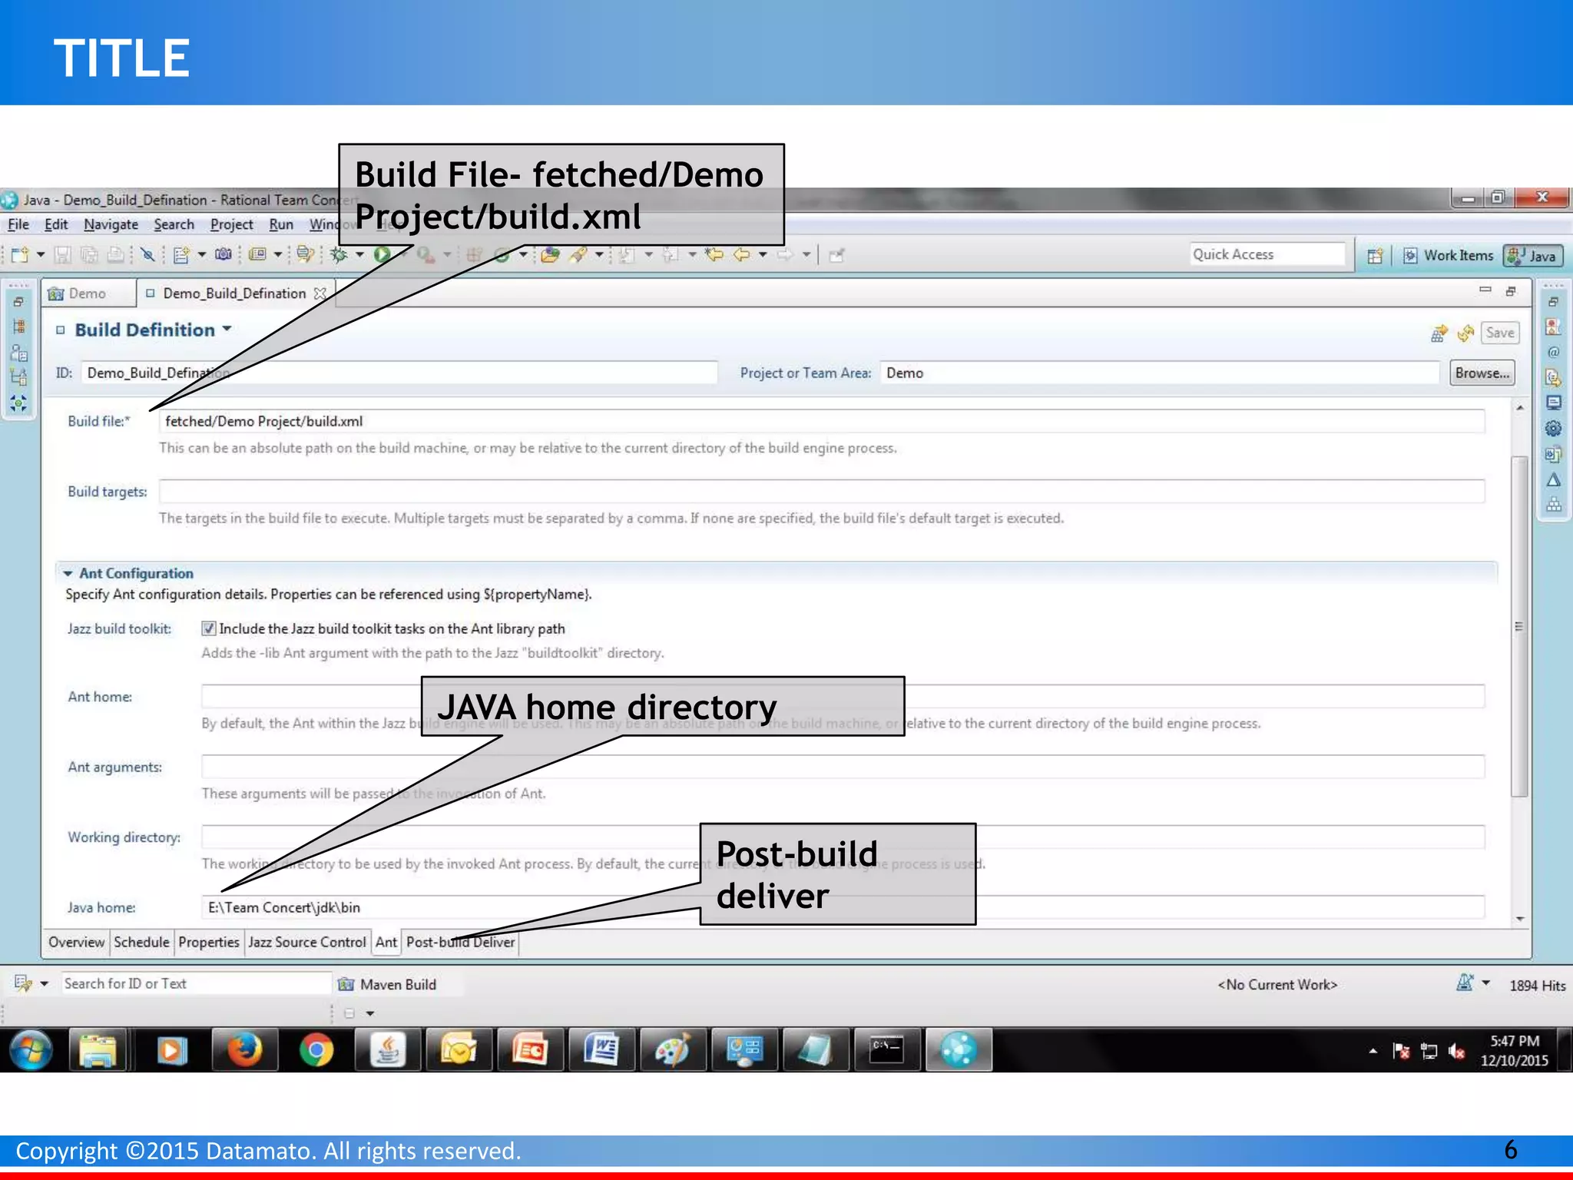Open the Open Perspective icon
Viewport: 1573px width, 1180px height.
(1375, 256)
